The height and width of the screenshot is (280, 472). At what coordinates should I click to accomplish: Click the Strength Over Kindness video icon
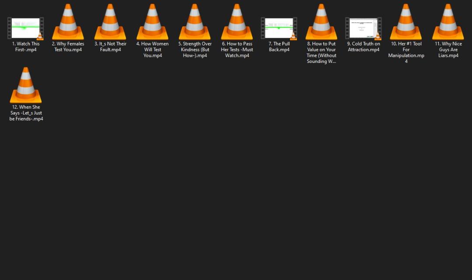(x=195, y=22)
